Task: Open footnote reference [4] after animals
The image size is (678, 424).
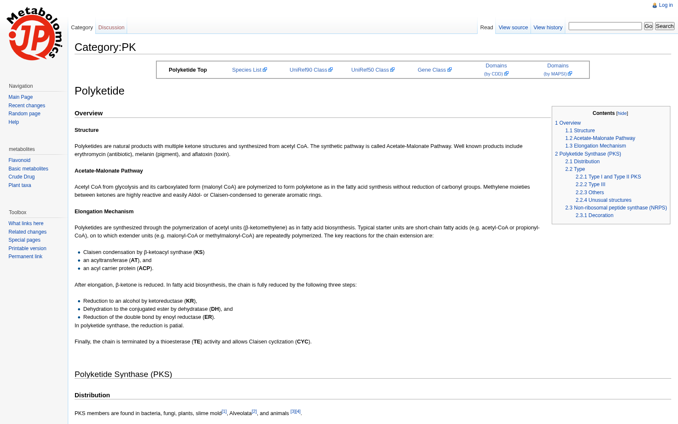Action: (298, 411)
